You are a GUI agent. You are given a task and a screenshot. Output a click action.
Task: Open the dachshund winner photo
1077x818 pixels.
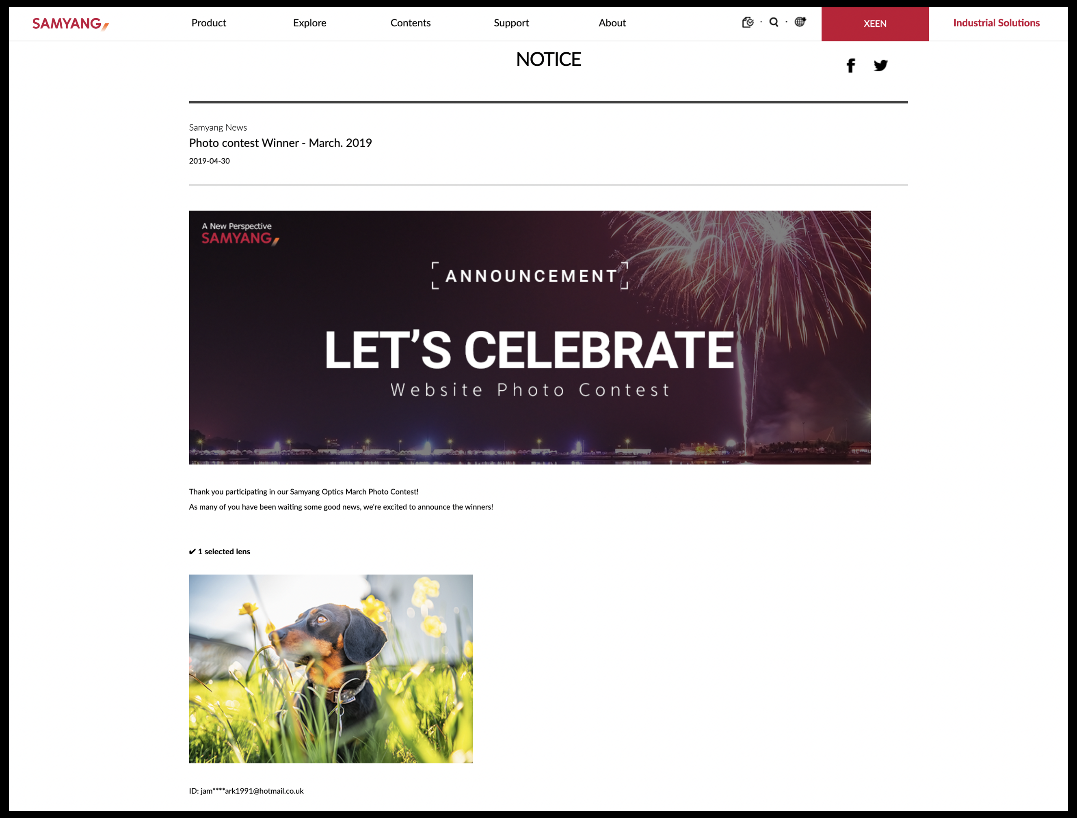click(x=331, y=669)
